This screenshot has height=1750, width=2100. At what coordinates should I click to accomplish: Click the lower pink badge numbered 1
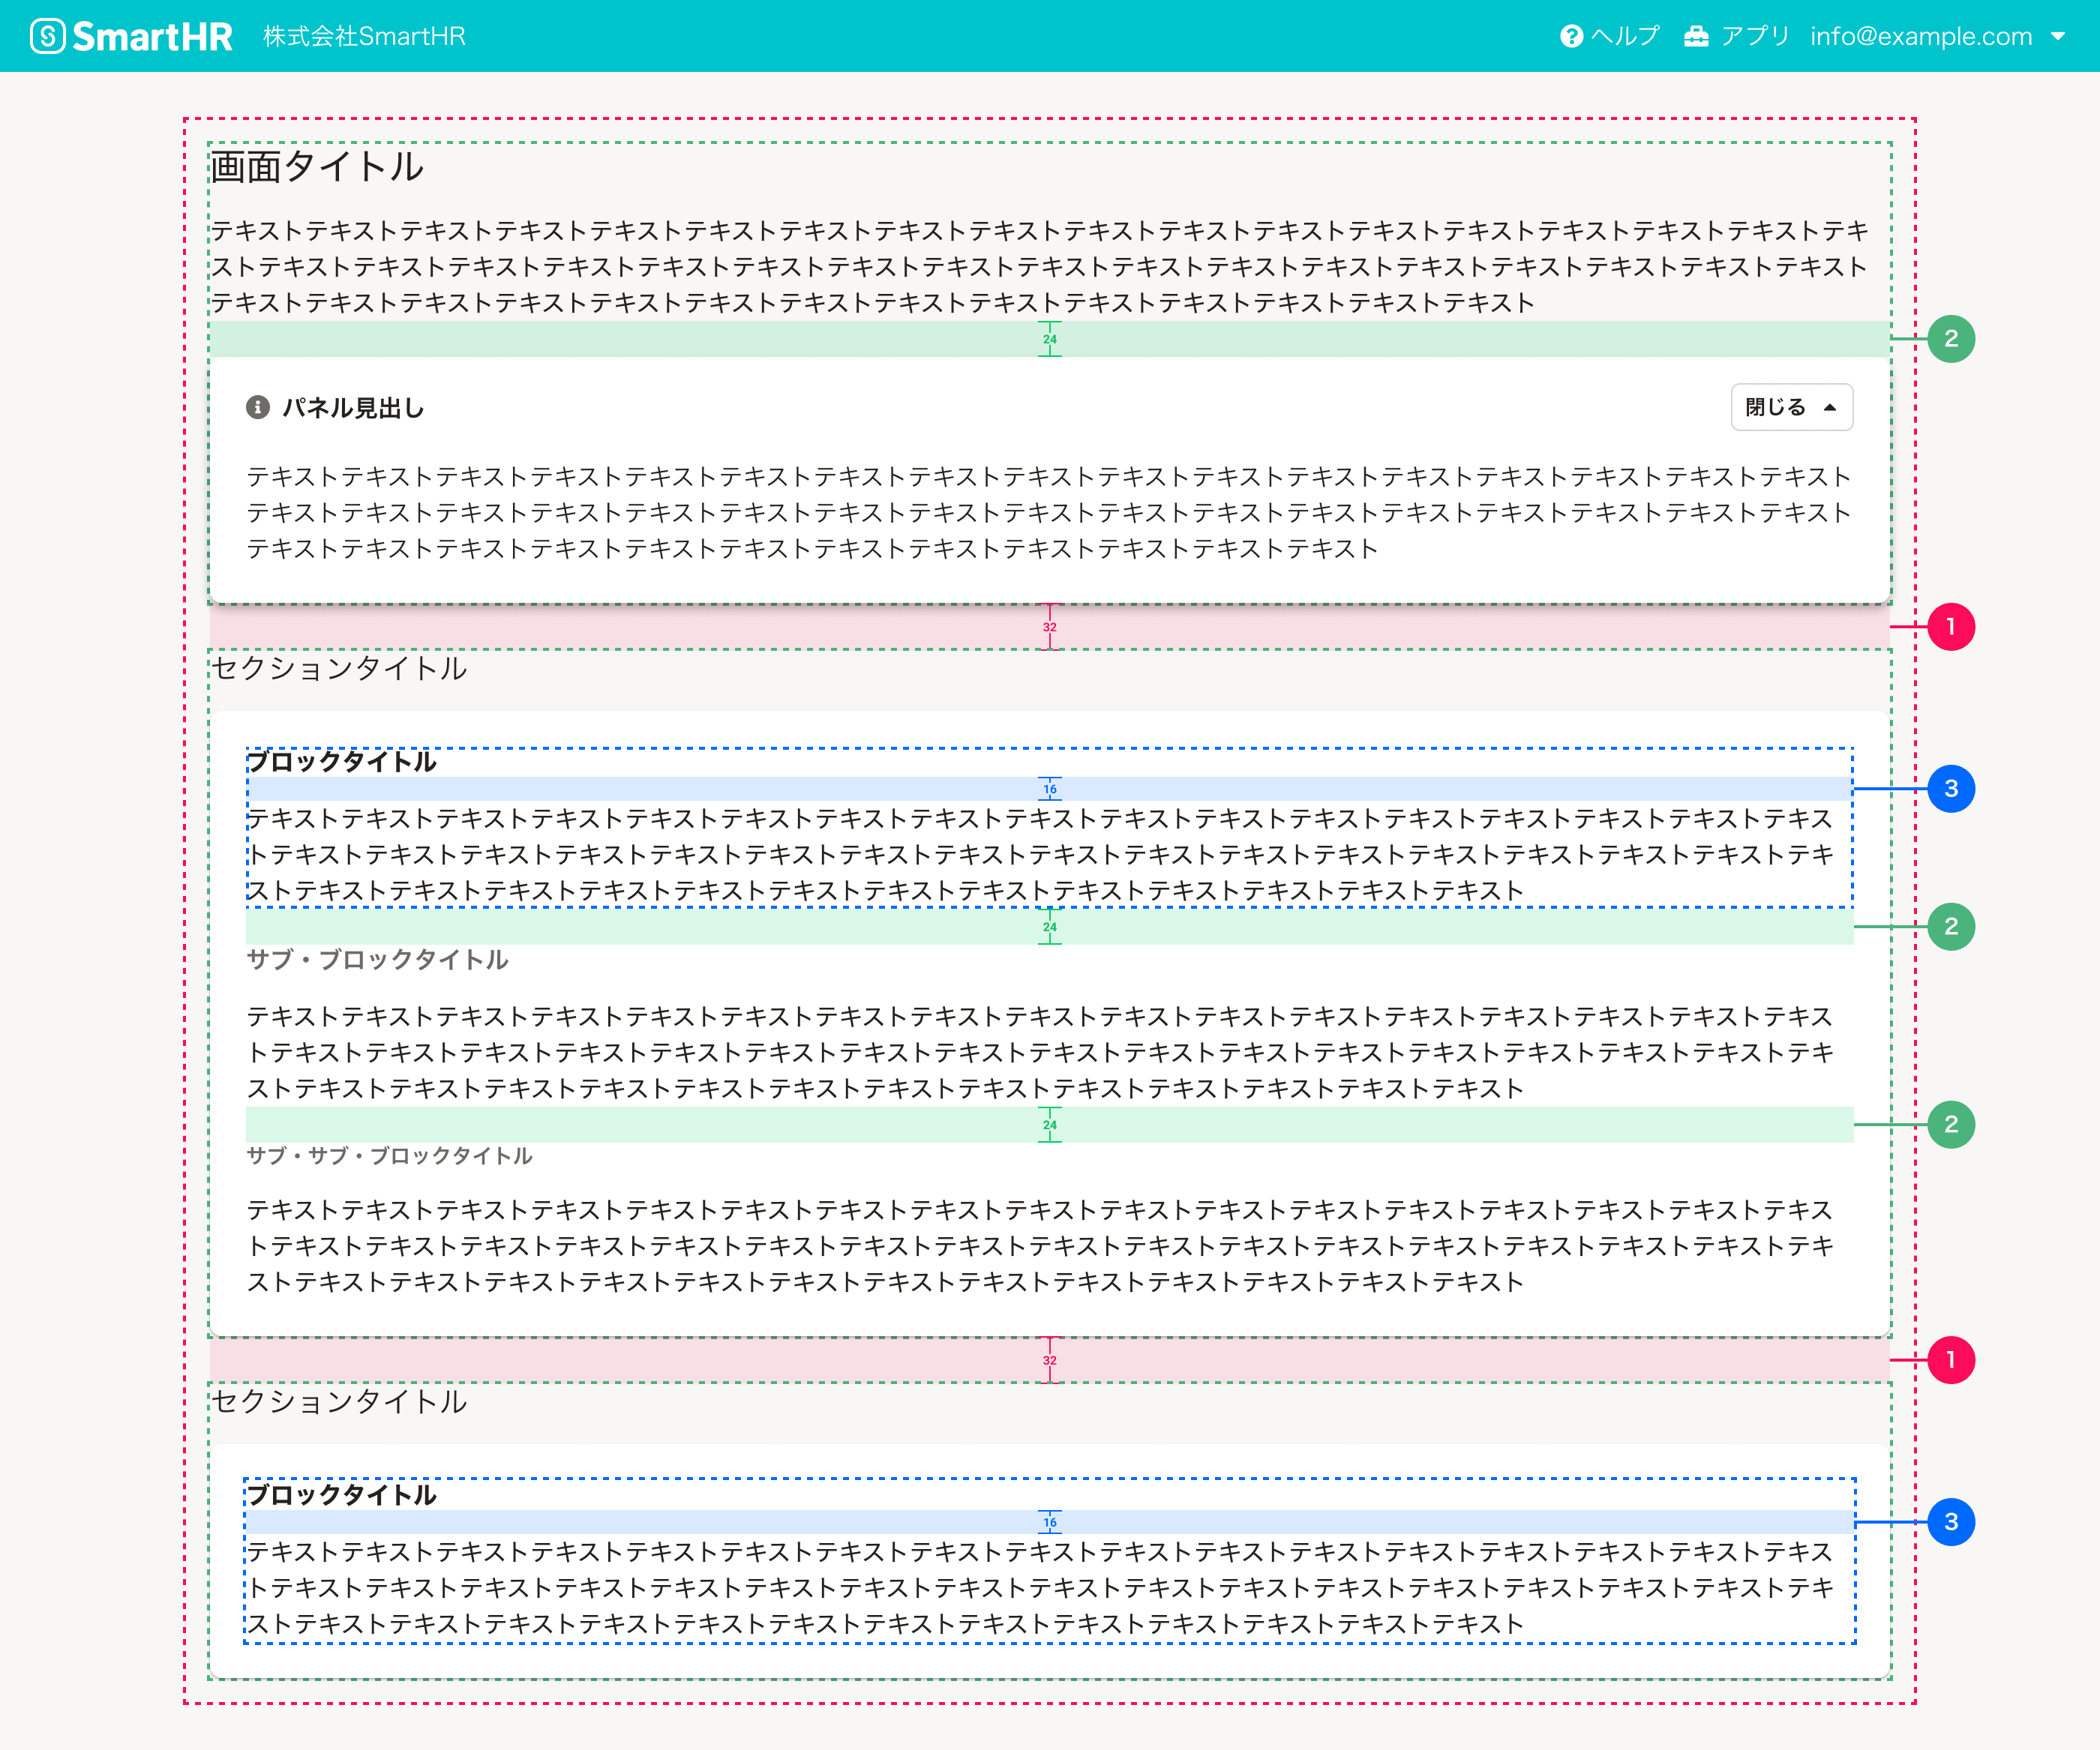[1950, 1360]
